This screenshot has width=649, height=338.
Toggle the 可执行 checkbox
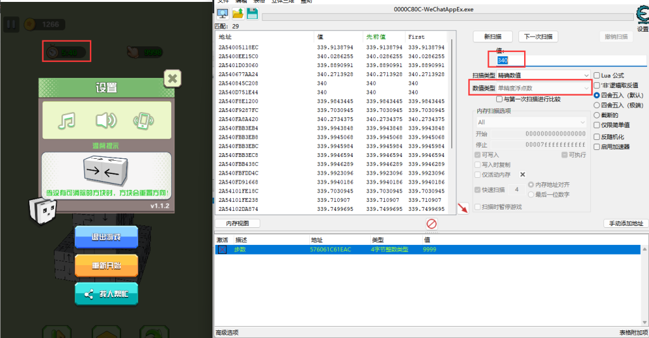[x=564, y=154]
